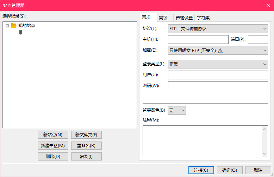The height and width of the screenshot is (177, 274).
Task: Click the 新文件夹(F) button
Action: [86, 135]
